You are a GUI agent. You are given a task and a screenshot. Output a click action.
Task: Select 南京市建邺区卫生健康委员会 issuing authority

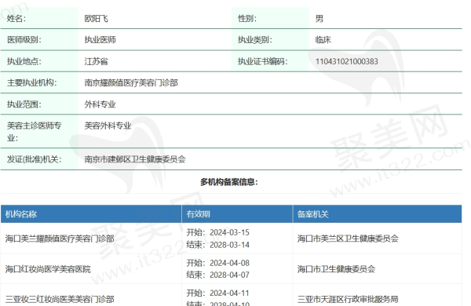coord(135,159)
